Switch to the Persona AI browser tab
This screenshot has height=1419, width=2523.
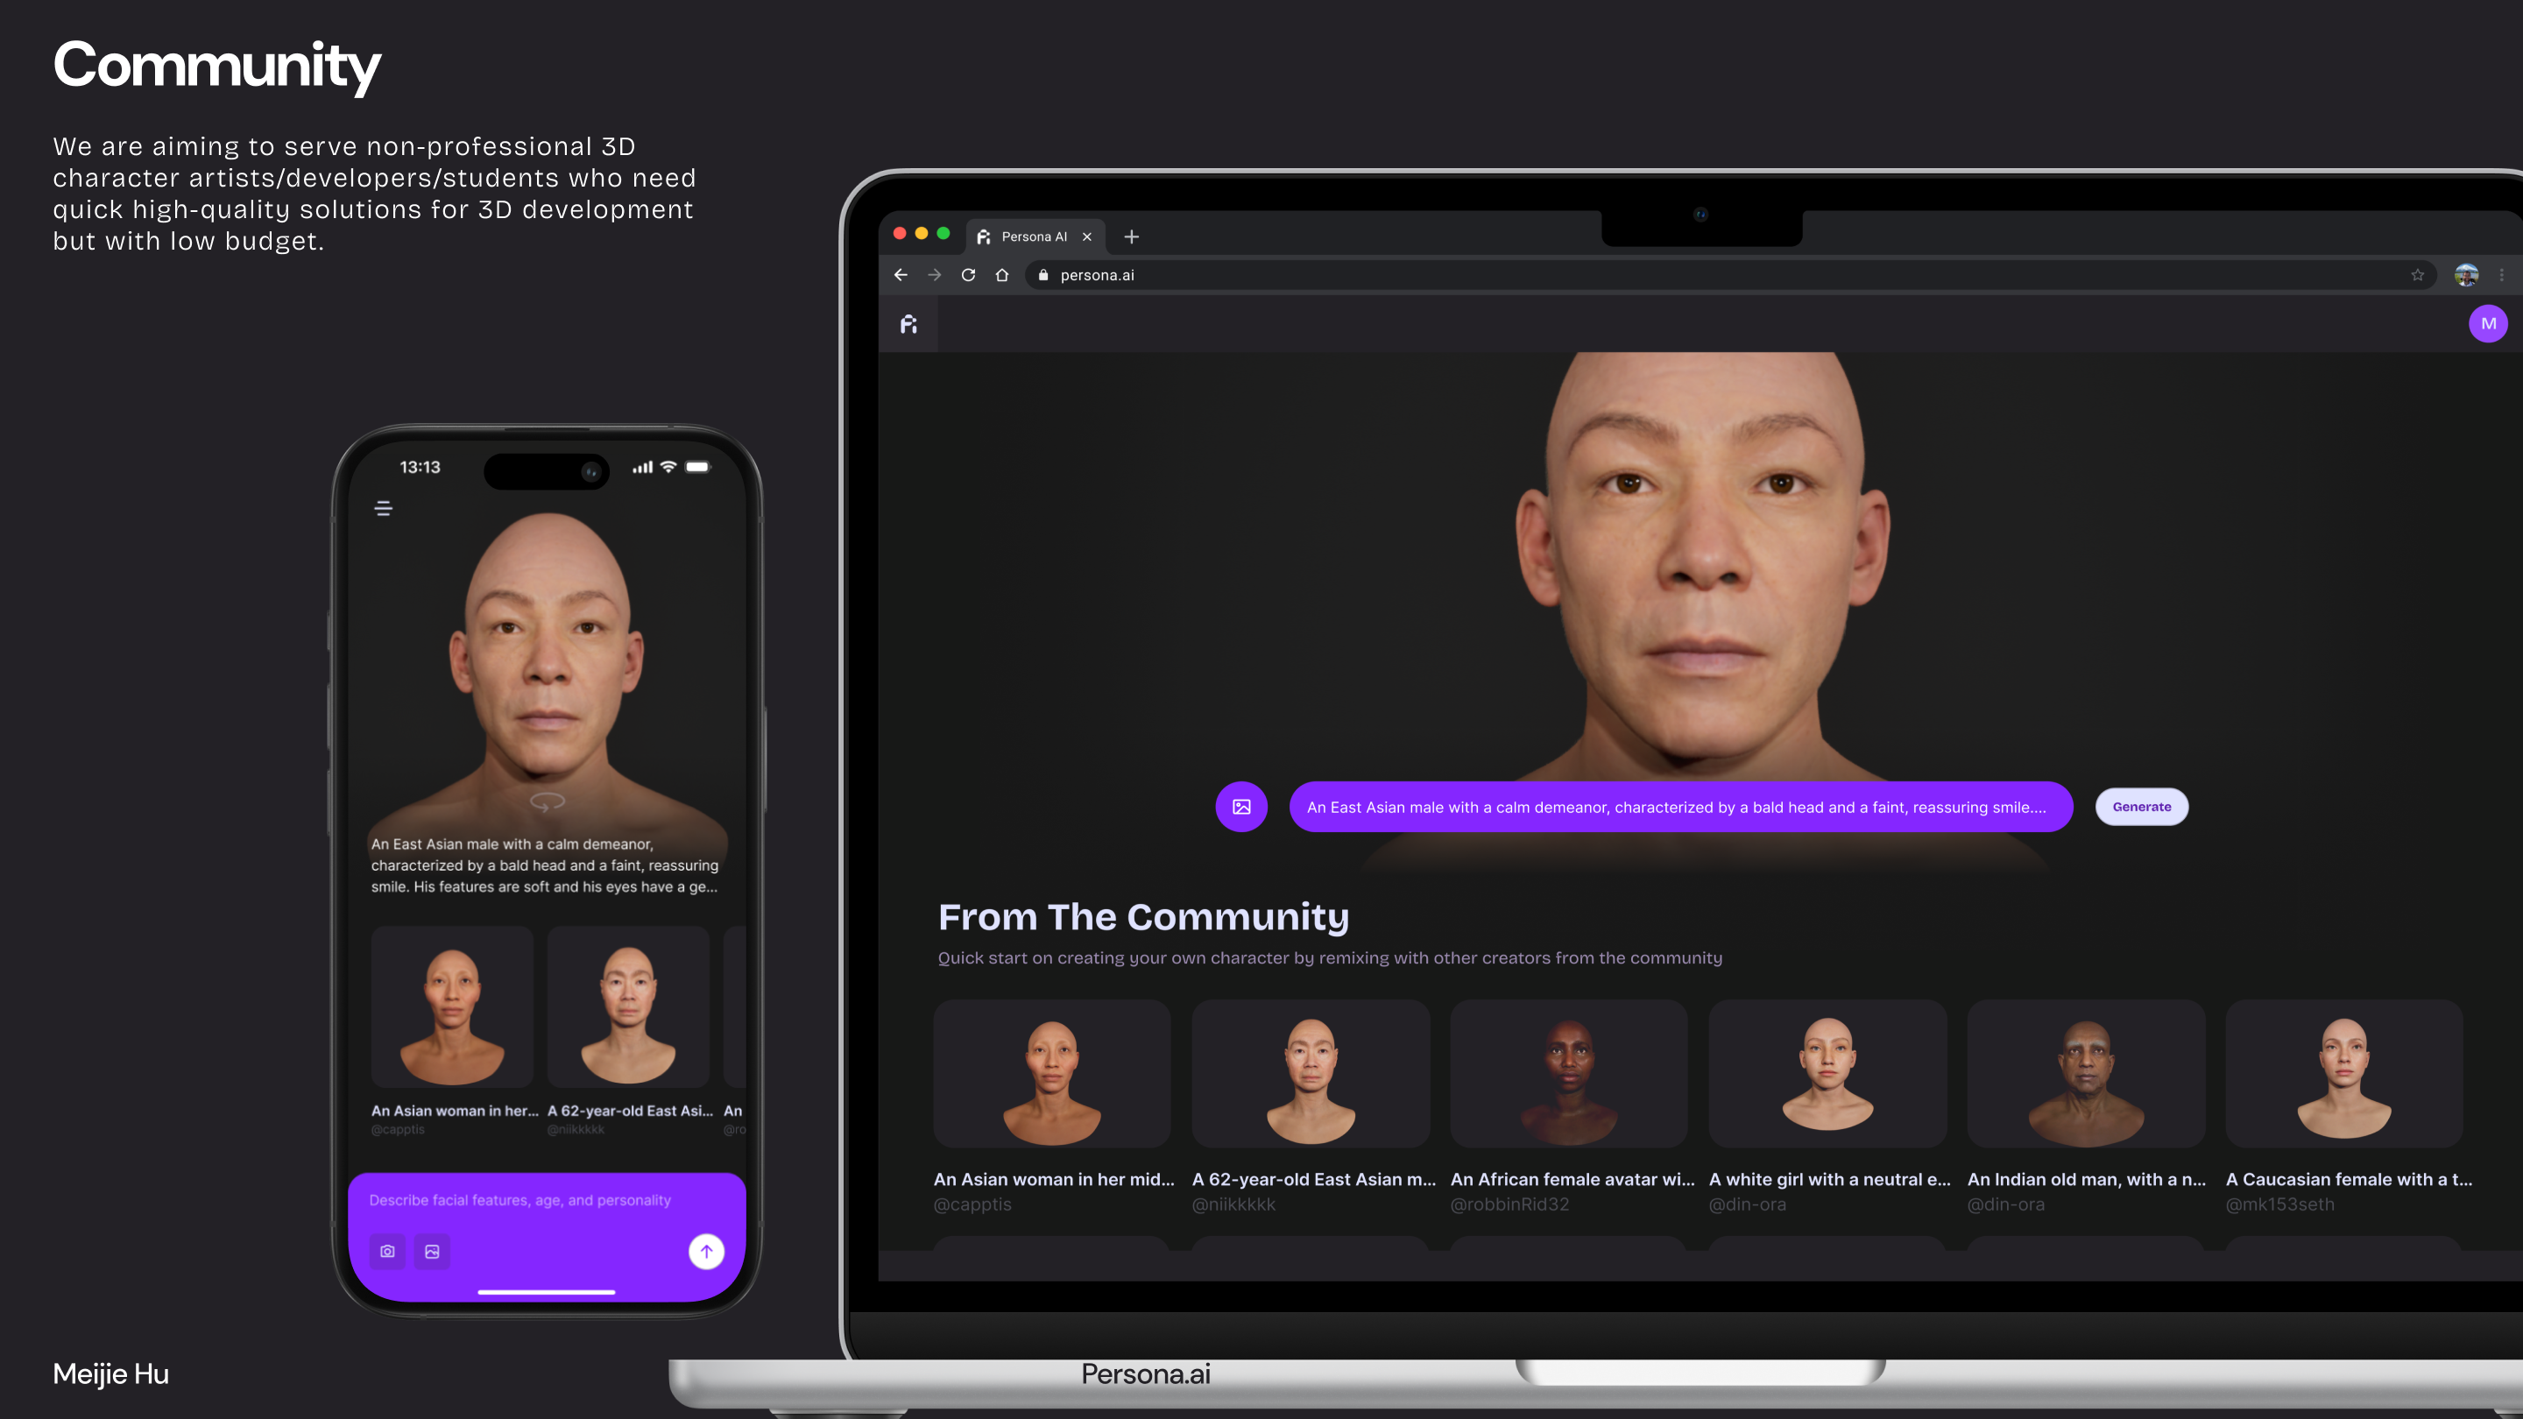pos(1028,236)
